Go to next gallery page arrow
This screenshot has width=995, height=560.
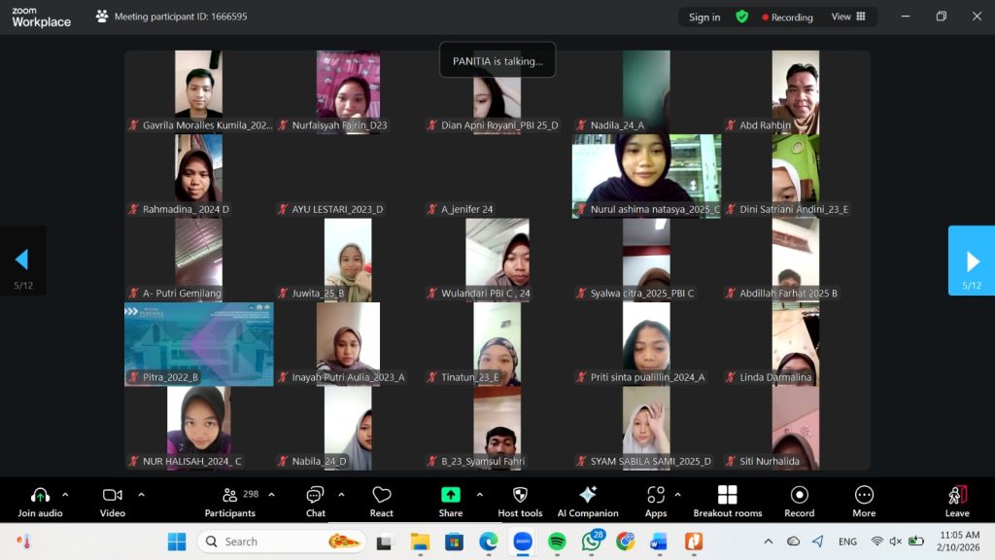[972, 261]
